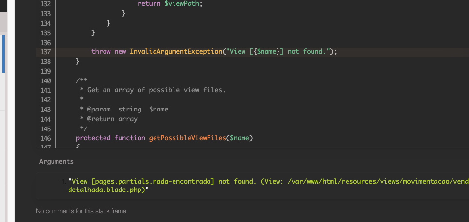Click the blue selected frame bar on left edge
Viewport: 469px width, 222px height.
click(3, 53)
